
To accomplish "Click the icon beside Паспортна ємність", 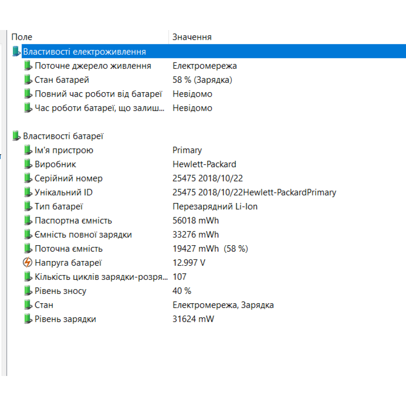I will pos(28,220).
